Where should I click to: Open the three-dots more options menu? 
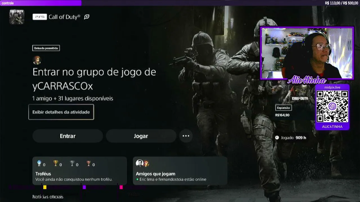click(186, 136)
